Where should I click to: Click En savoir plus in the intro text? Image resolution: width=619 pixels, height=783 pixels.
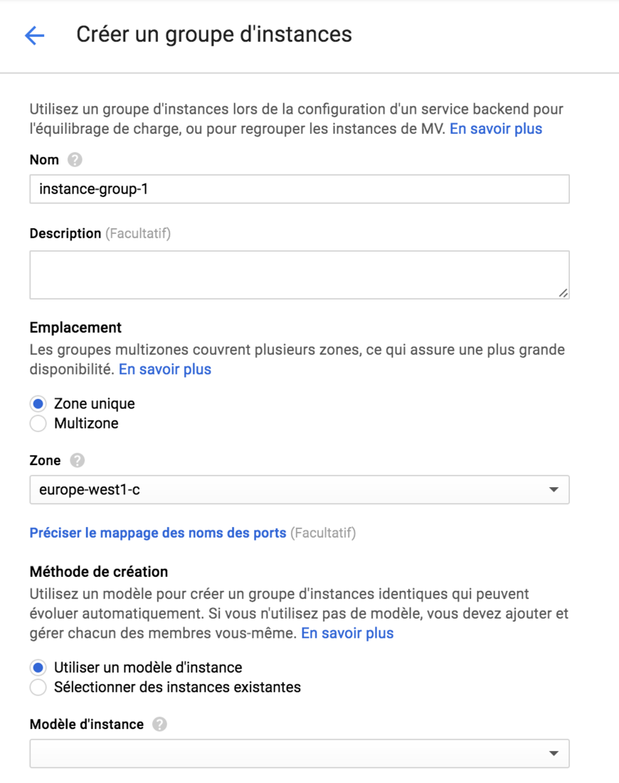(x=496, y=128)
